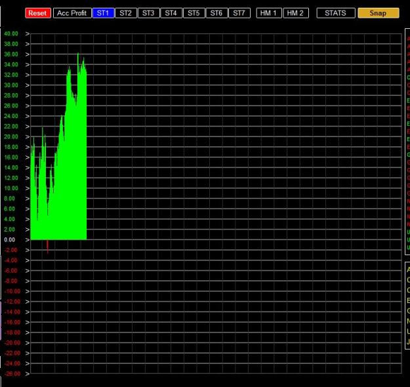Click the arrow beside 22.00

(x=28, y=127)
